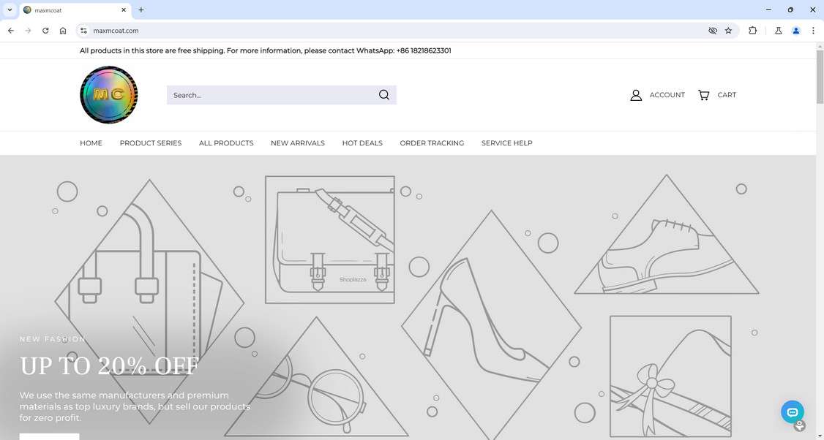Expand the tab search dropdown

click(10, 10)
